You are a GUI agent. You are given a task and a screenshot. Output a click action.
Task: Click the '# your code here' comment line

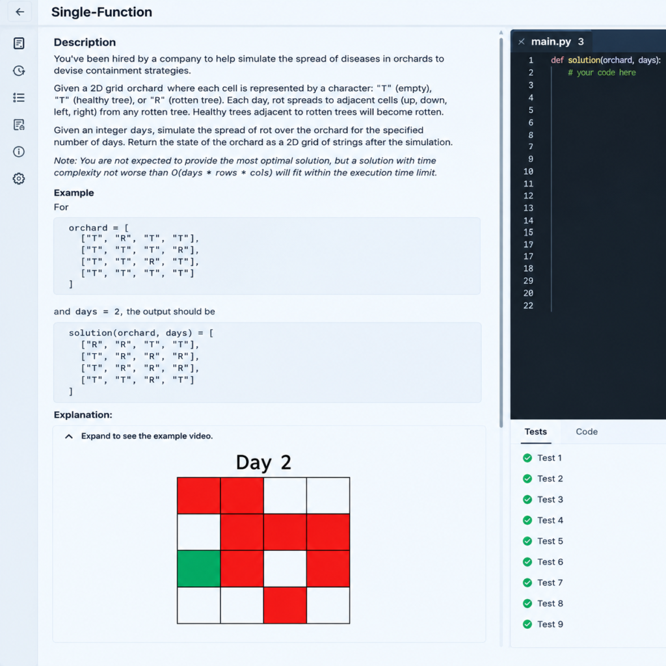coord(602,73)
